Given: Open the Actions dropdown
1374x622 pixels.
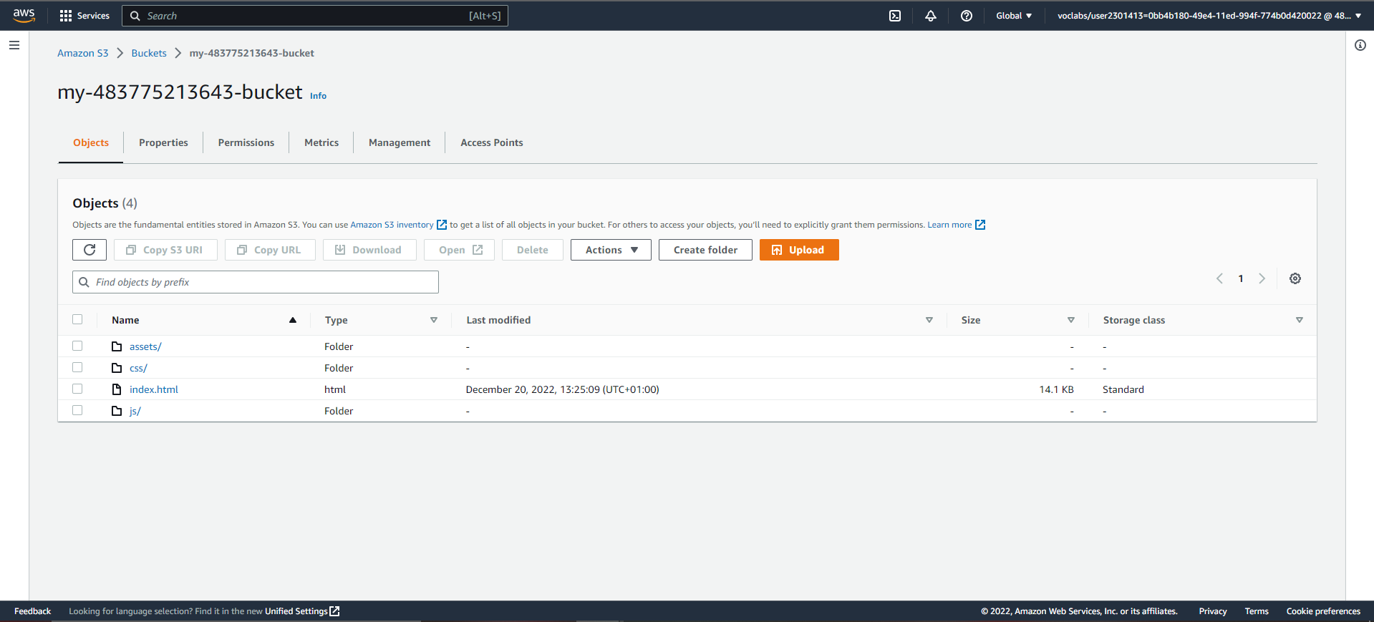Looking at the screenshot, I should [611, 250].
